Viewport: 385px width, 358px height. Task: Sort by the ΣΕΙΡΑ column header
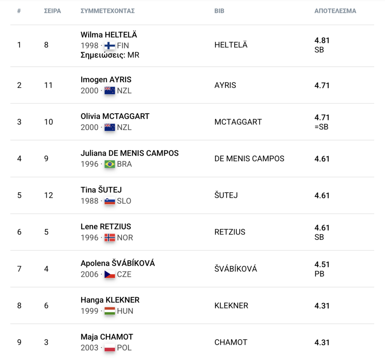point(52,11)
